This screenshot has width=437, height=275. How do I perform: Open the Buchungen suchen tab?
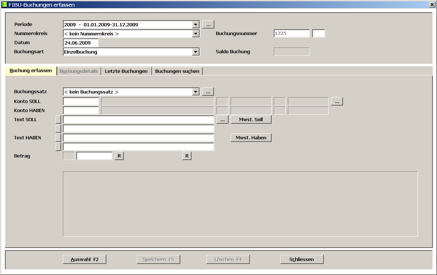pyautogui.click(x=177, y=71)
